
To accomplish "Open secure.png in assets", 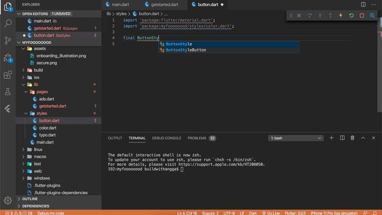I will point(58,63).
